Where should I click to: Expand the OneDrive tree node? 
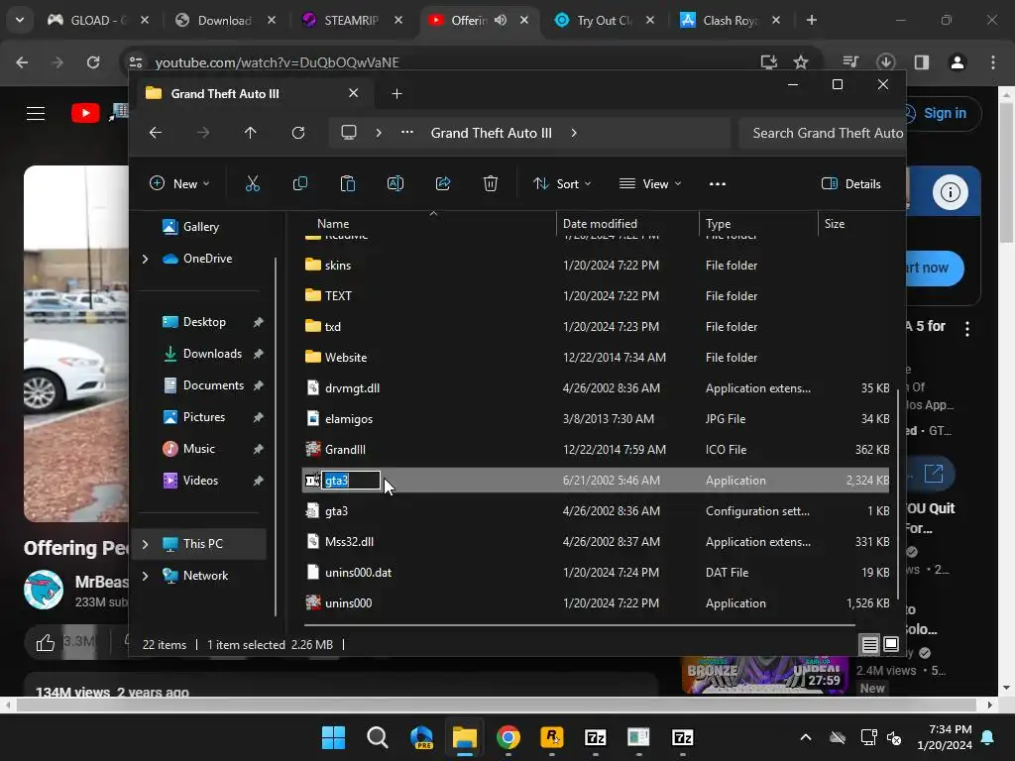coord(145,259)
